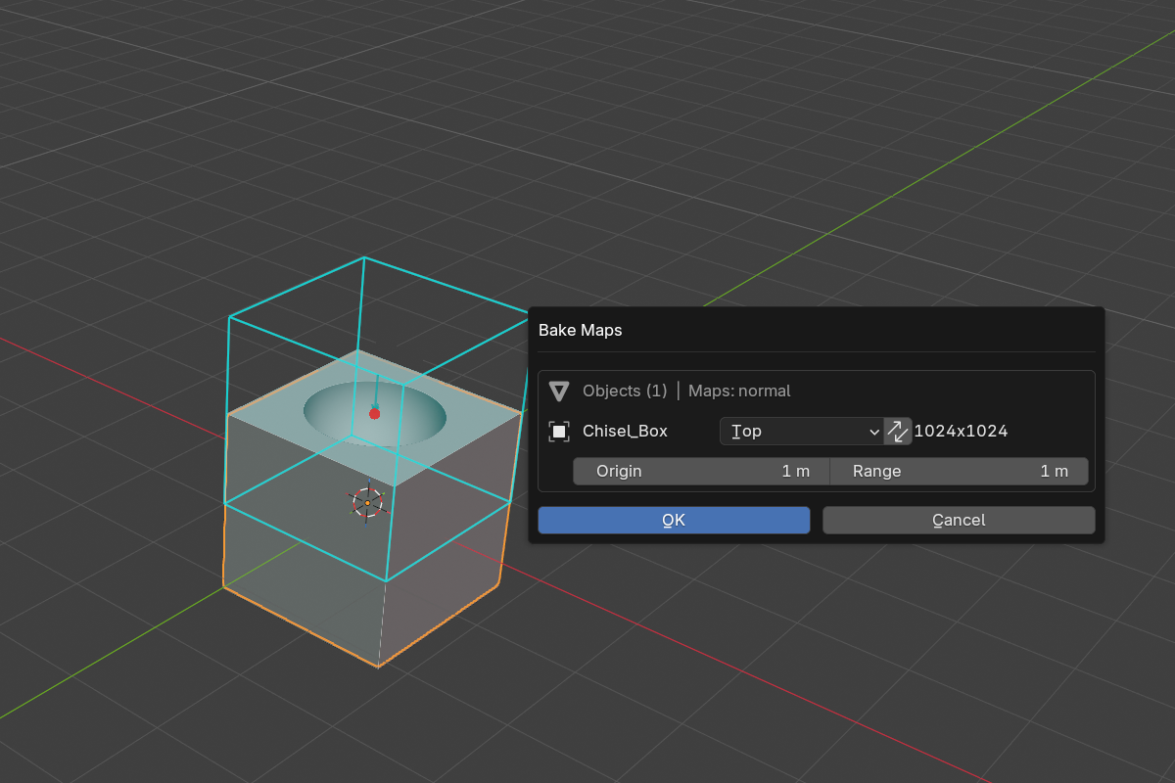This screenshot has height=783, width=1175.
Task: Click the red dot gizmo on the cube top
Action: [x=374, y=414]
